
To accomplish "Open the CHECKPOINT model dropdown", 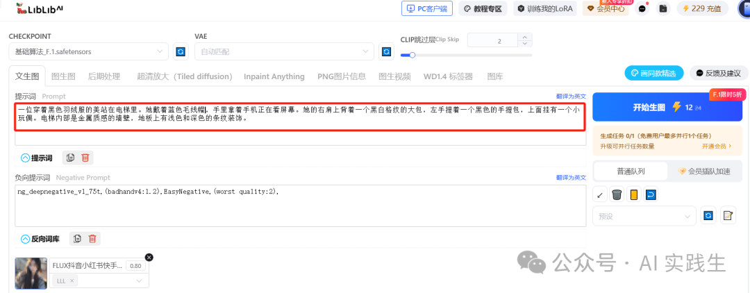I will pyautogui.click(x=88, y=51).
